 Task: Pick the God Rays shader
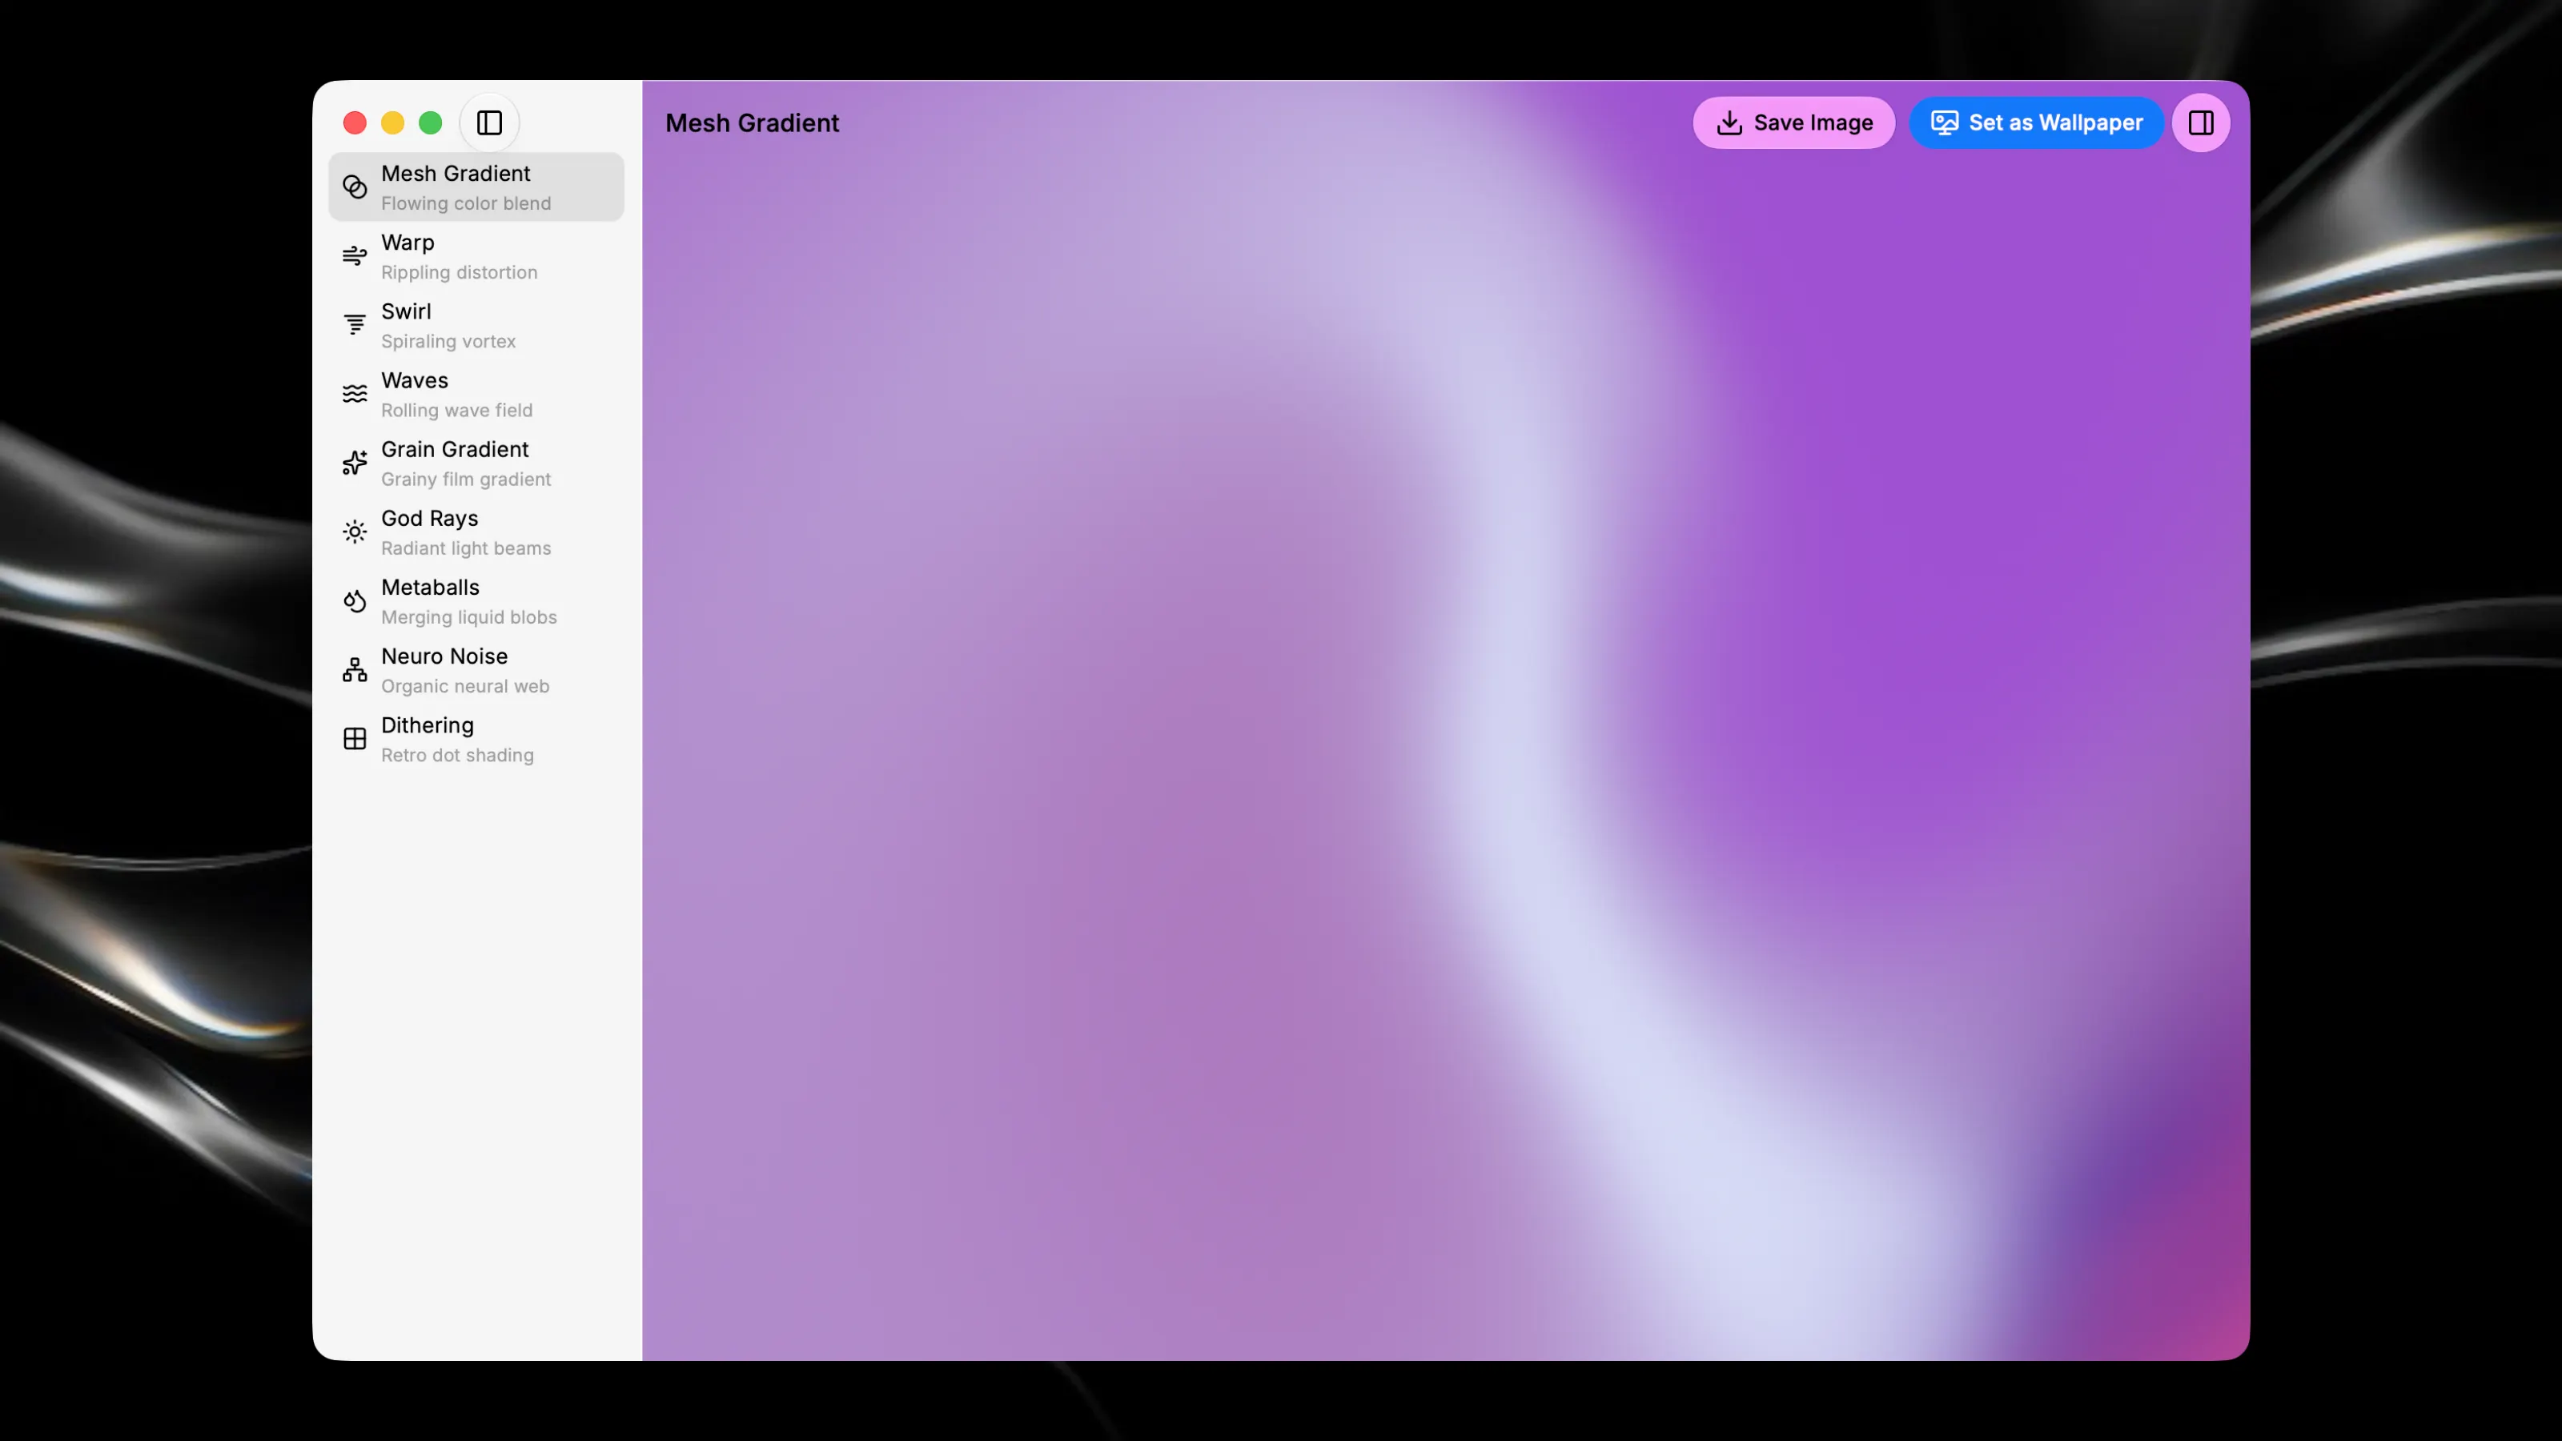tap(476, 532)
